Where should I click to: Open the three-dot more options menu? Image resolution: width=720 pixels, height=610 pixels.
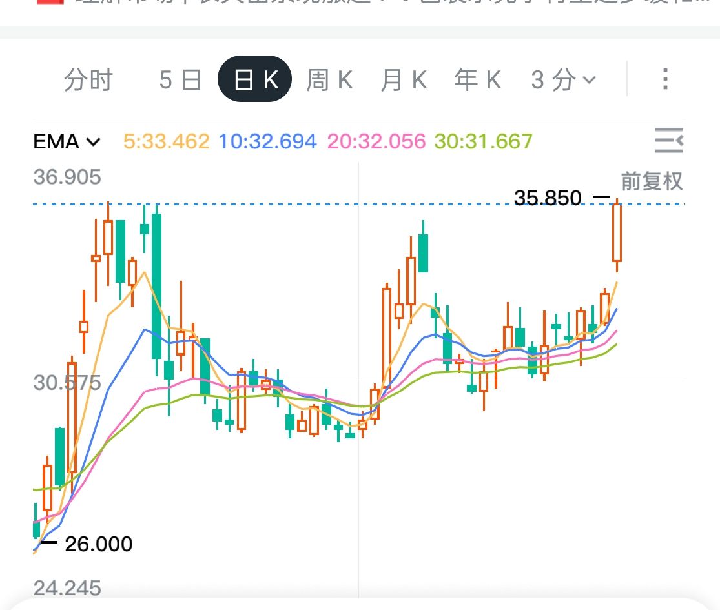point(664,79)
